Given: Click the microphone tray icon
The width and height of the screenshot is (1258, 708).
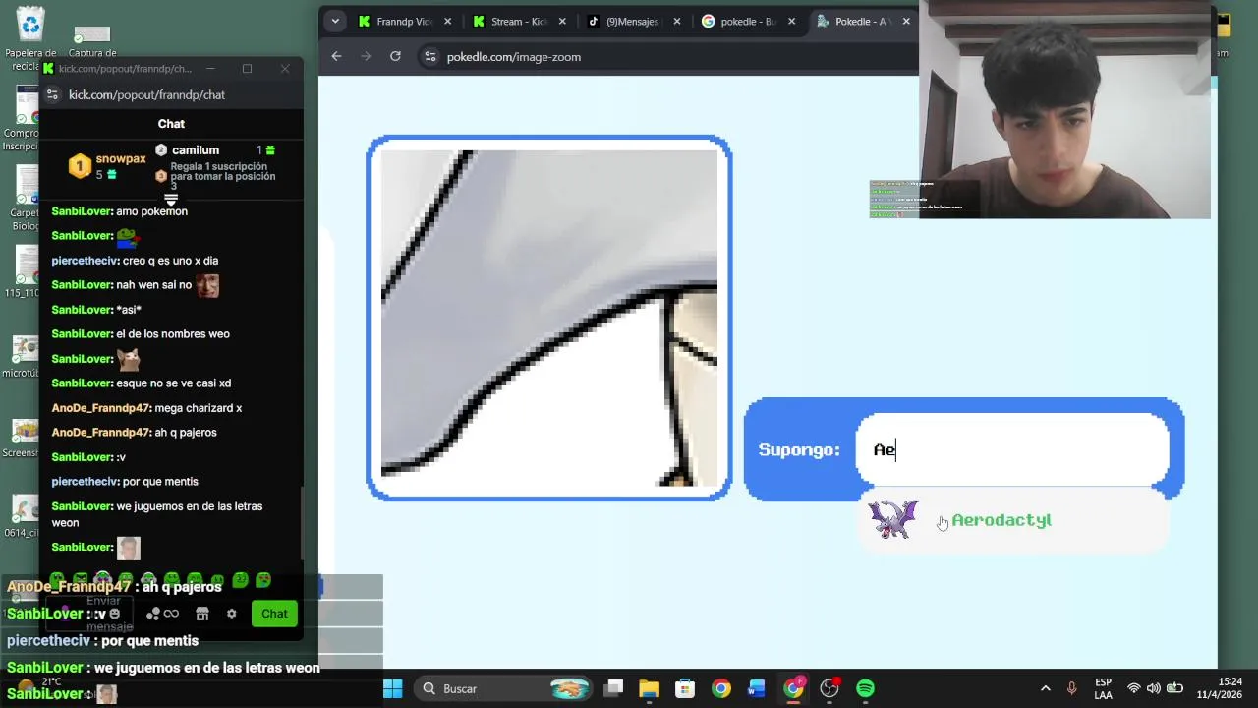Looking at the screenshot, I should (1072, 688).
